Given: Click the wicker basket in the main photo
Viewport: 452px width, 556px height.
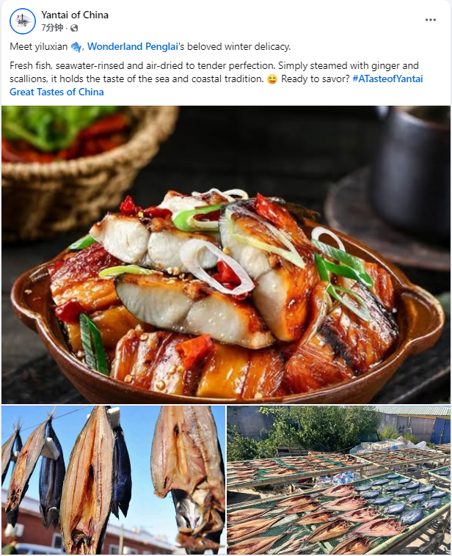Looking at the screenshot, I should tap(85, 167).
